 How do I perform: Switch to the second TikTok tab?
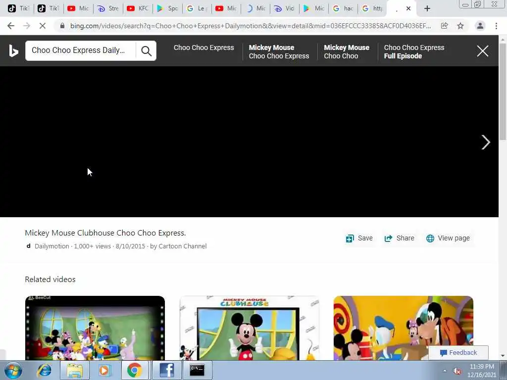48,8
